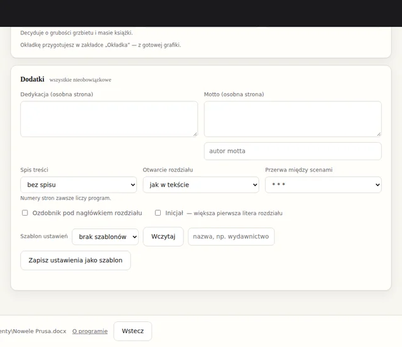Open the Szablon ustawień dropdown
The image size is (402, 347).
click(105, 236)
